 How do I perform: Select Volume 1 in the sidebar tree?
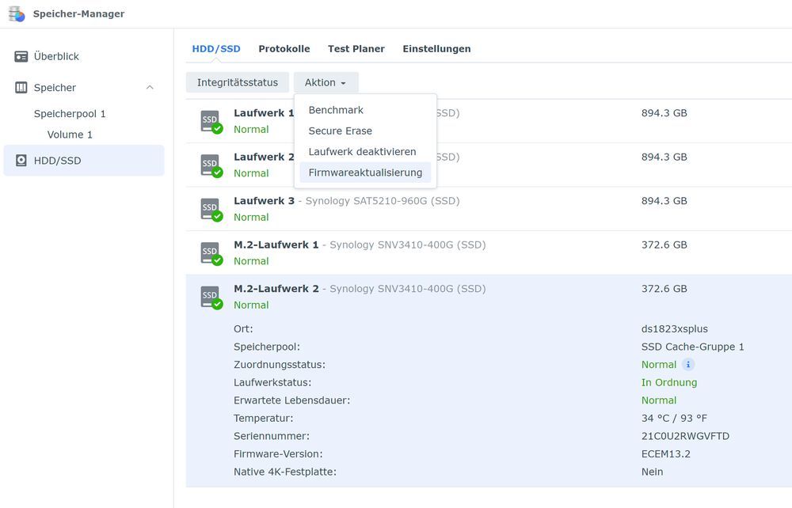pos(70,135)
